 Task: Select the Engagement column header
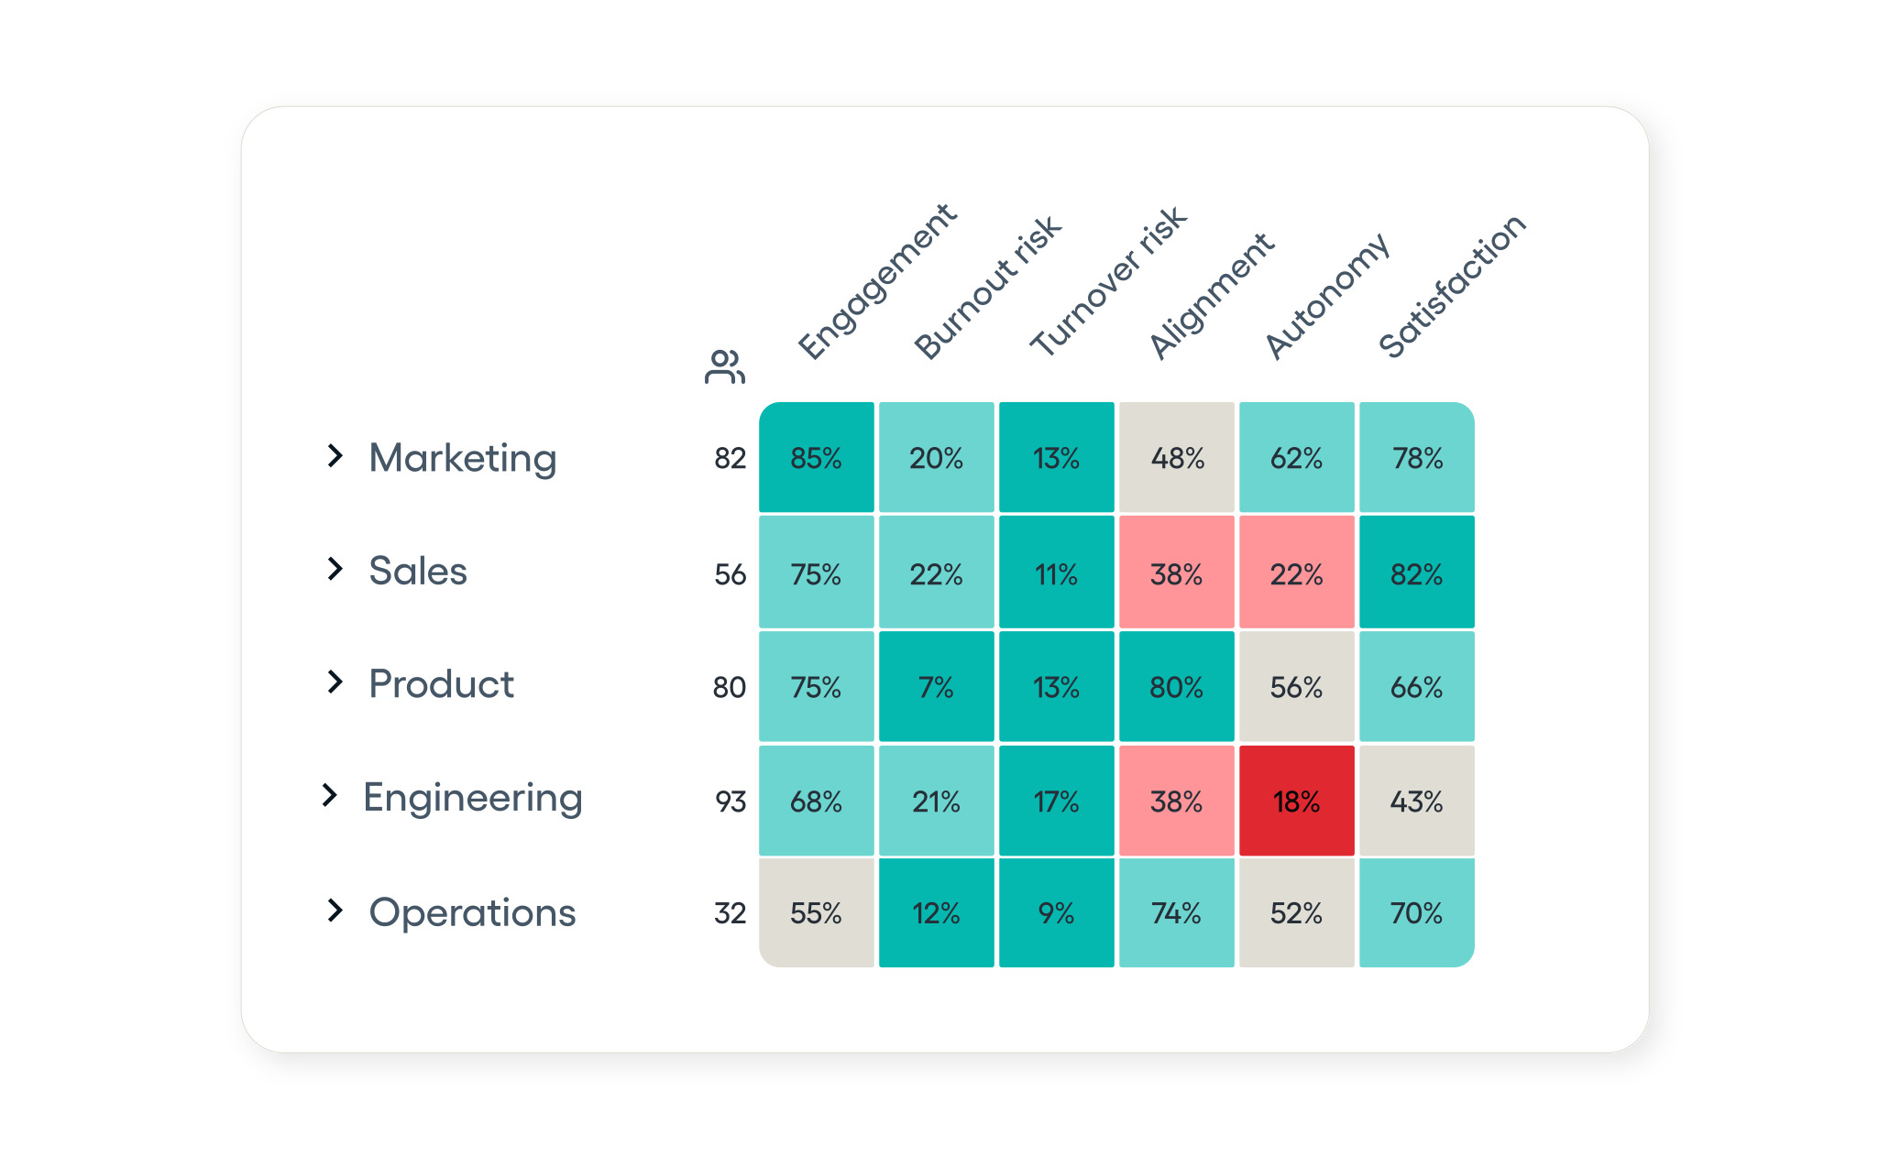click(x=876, y=282)
